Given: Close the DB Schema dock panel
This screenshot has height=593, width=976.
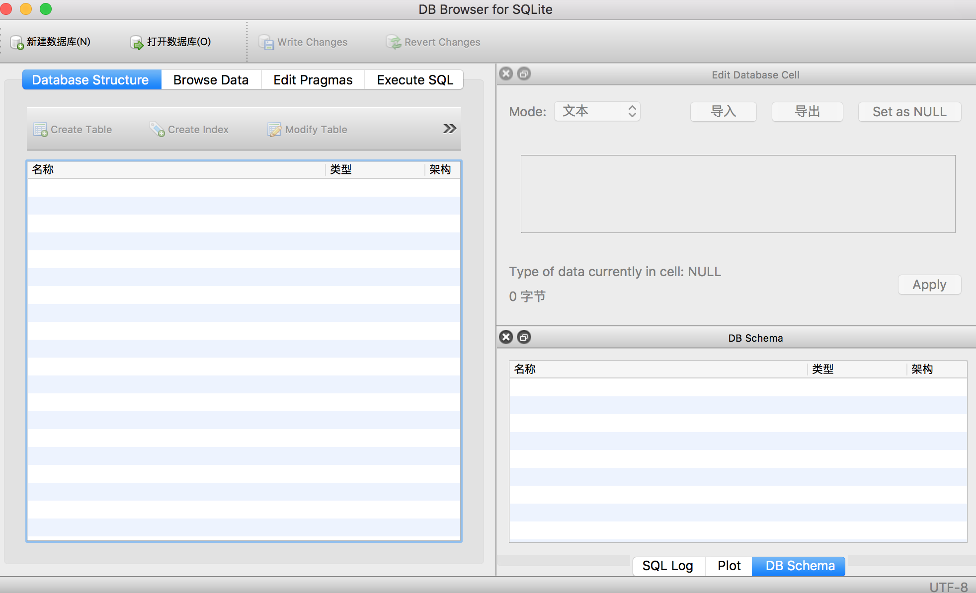Looking at the screenshot, I should coord(506,337).
